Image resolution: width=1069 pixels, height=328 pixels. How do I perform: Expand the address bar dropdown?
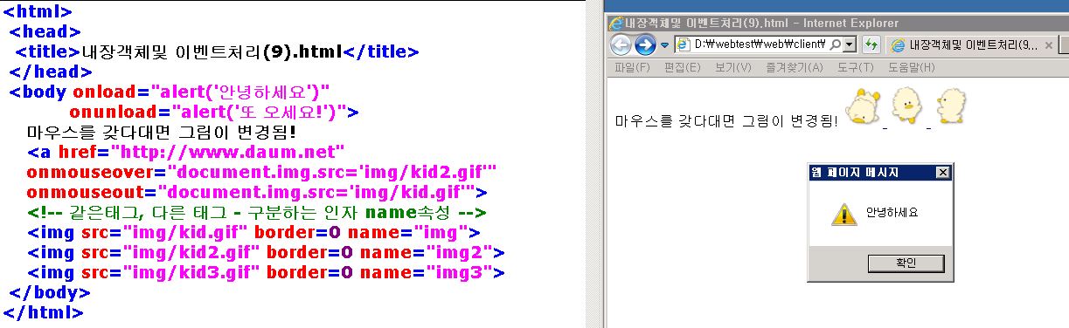pyautogui.click(x=850, y=44)
